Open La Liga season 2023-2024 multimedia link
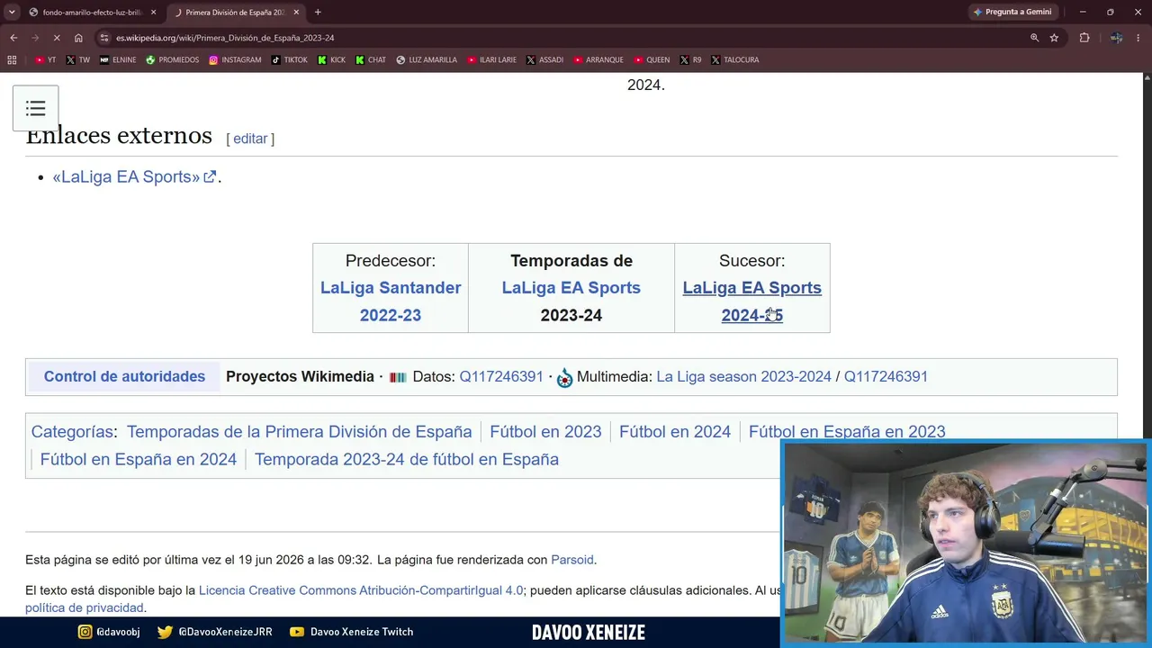This screenshot has height=648, width=1152. point(743,376)
